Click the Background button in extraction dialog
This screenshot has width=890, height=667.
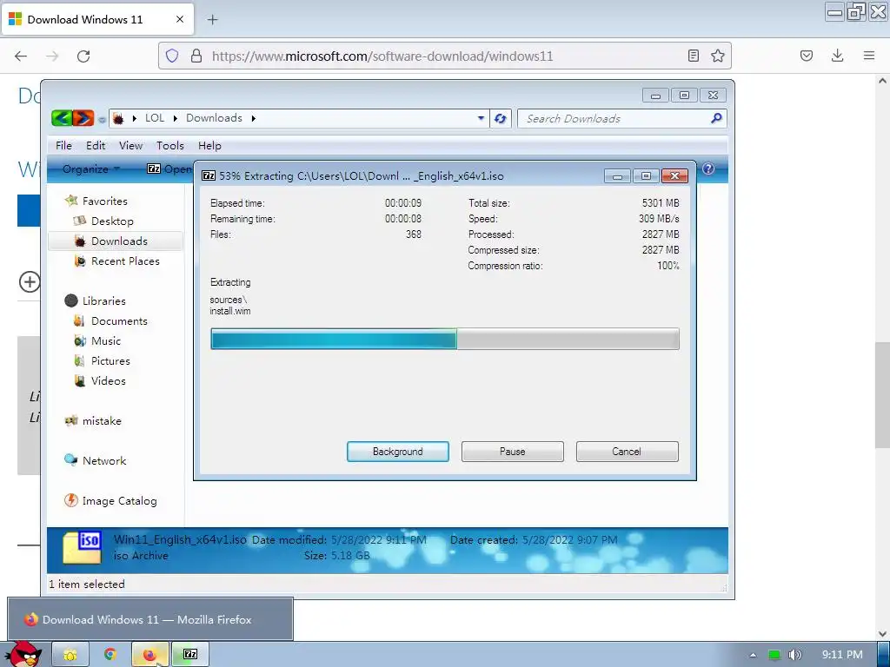click(x=398, y=452)
